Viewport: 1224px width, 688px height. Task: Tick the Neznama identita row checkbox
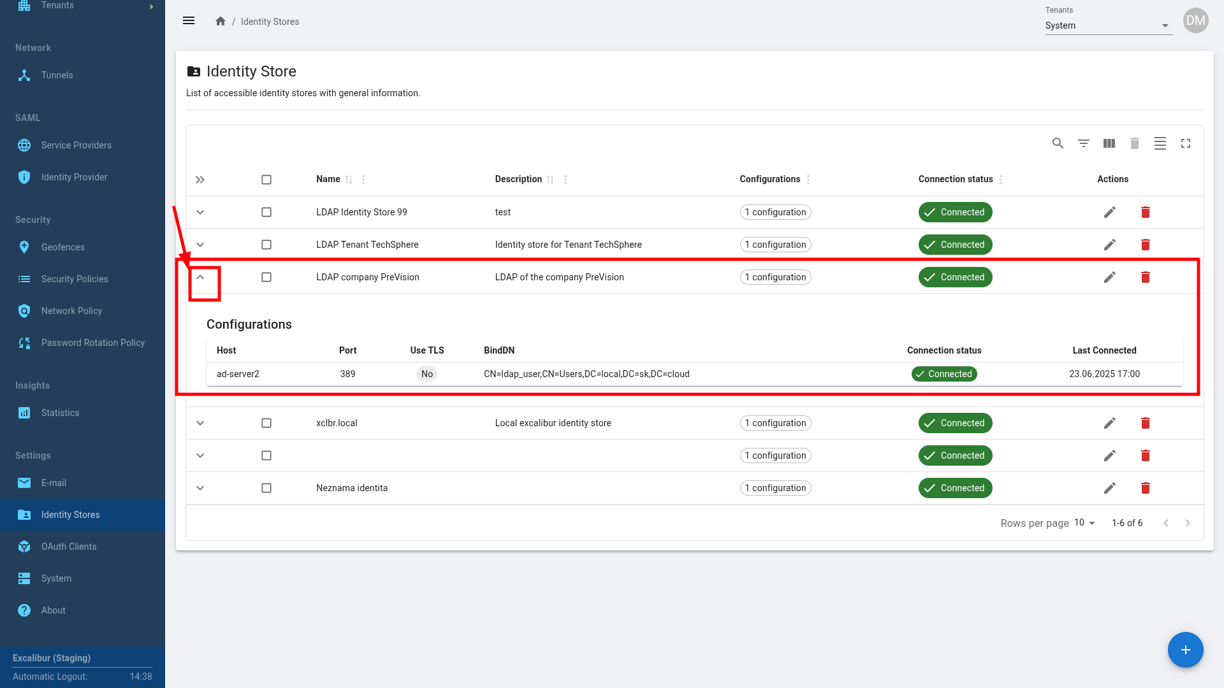266,488
